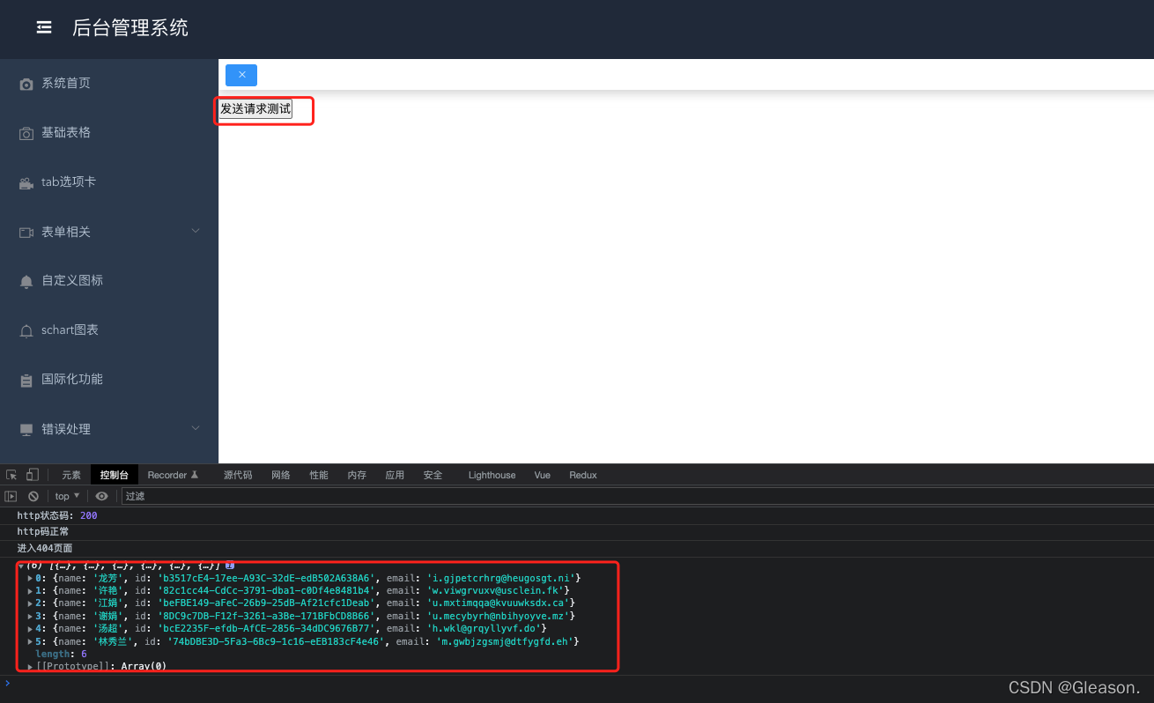Click email 'h.wkl@grqyllyvf.do'

484,628
